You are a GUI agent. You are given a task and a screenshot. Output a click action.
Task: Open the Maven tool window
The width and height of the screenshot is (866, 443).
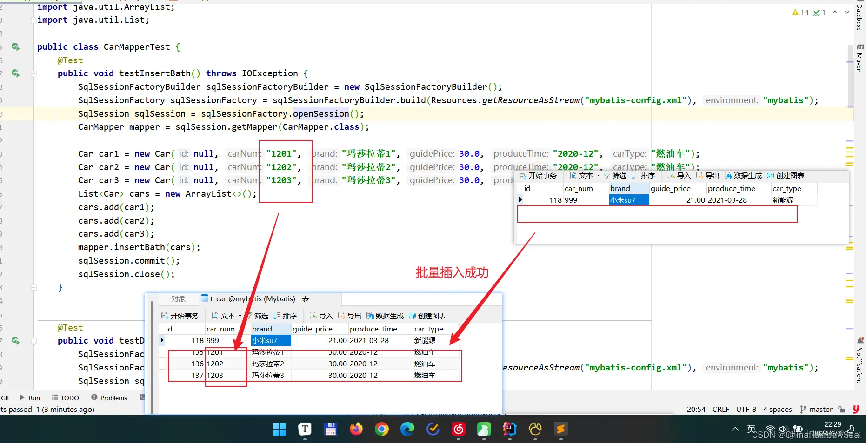pyautogui.click(x=860, y=58)
